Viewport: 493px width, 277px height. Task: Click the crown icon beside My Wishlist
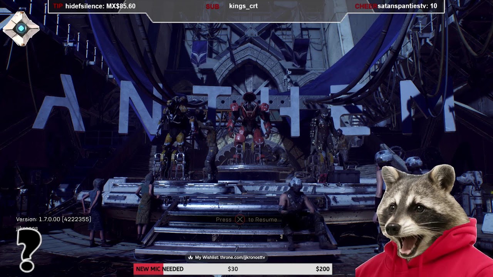tap(190, 257)
